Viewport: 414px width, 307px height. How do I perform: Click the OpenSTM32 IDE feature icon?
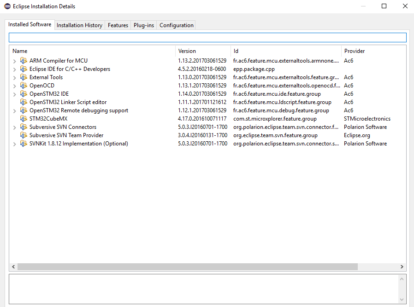[24, 94]
